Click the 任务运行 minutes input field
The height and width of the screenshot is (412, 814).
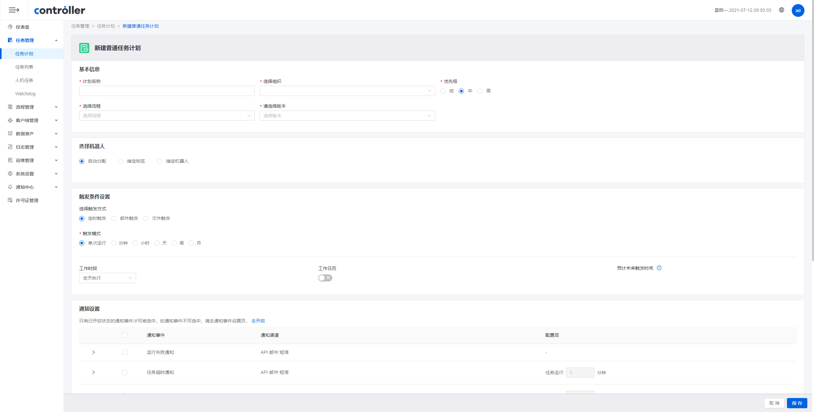(x=580, y=373)
